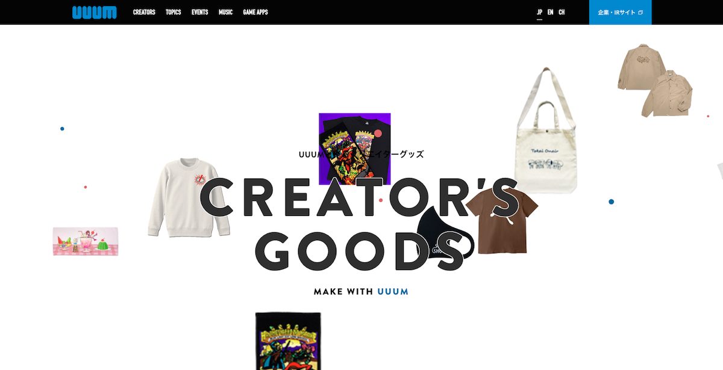Click the black towel image at bottom
This screenshot has width=723, height=370.
pyautogui.click(x=288, y=341)
